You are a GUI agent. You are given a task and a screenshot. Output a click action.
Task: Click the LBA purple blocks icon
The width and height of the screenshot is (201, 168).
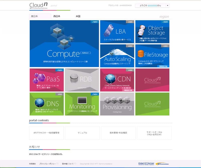tap(109, 31)
